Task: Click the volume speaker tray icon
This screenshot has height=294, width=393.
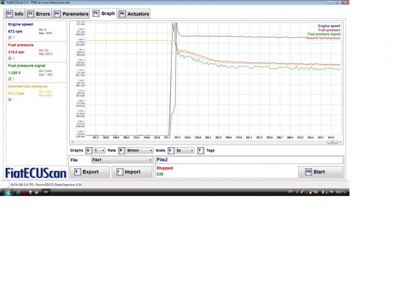Action: pos(332,192)
